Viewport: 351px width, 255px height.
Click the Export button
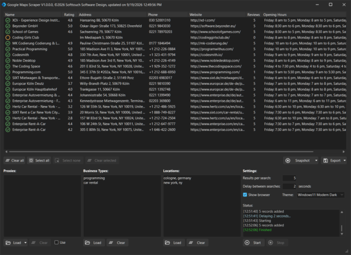point(332,160)
